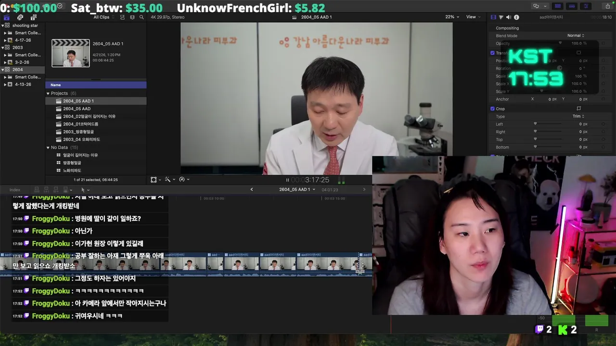Click the Anchor X value field
Screen dimensions: 616x346
pos(550,99)
